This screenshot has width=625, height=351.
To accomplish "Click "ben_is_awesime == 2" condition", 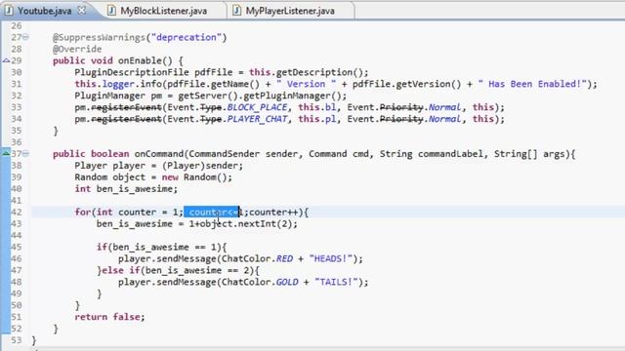I will coord(197,271).
